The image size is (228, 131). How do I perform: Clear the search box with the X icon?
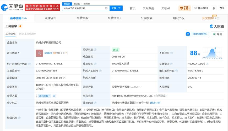106,8
